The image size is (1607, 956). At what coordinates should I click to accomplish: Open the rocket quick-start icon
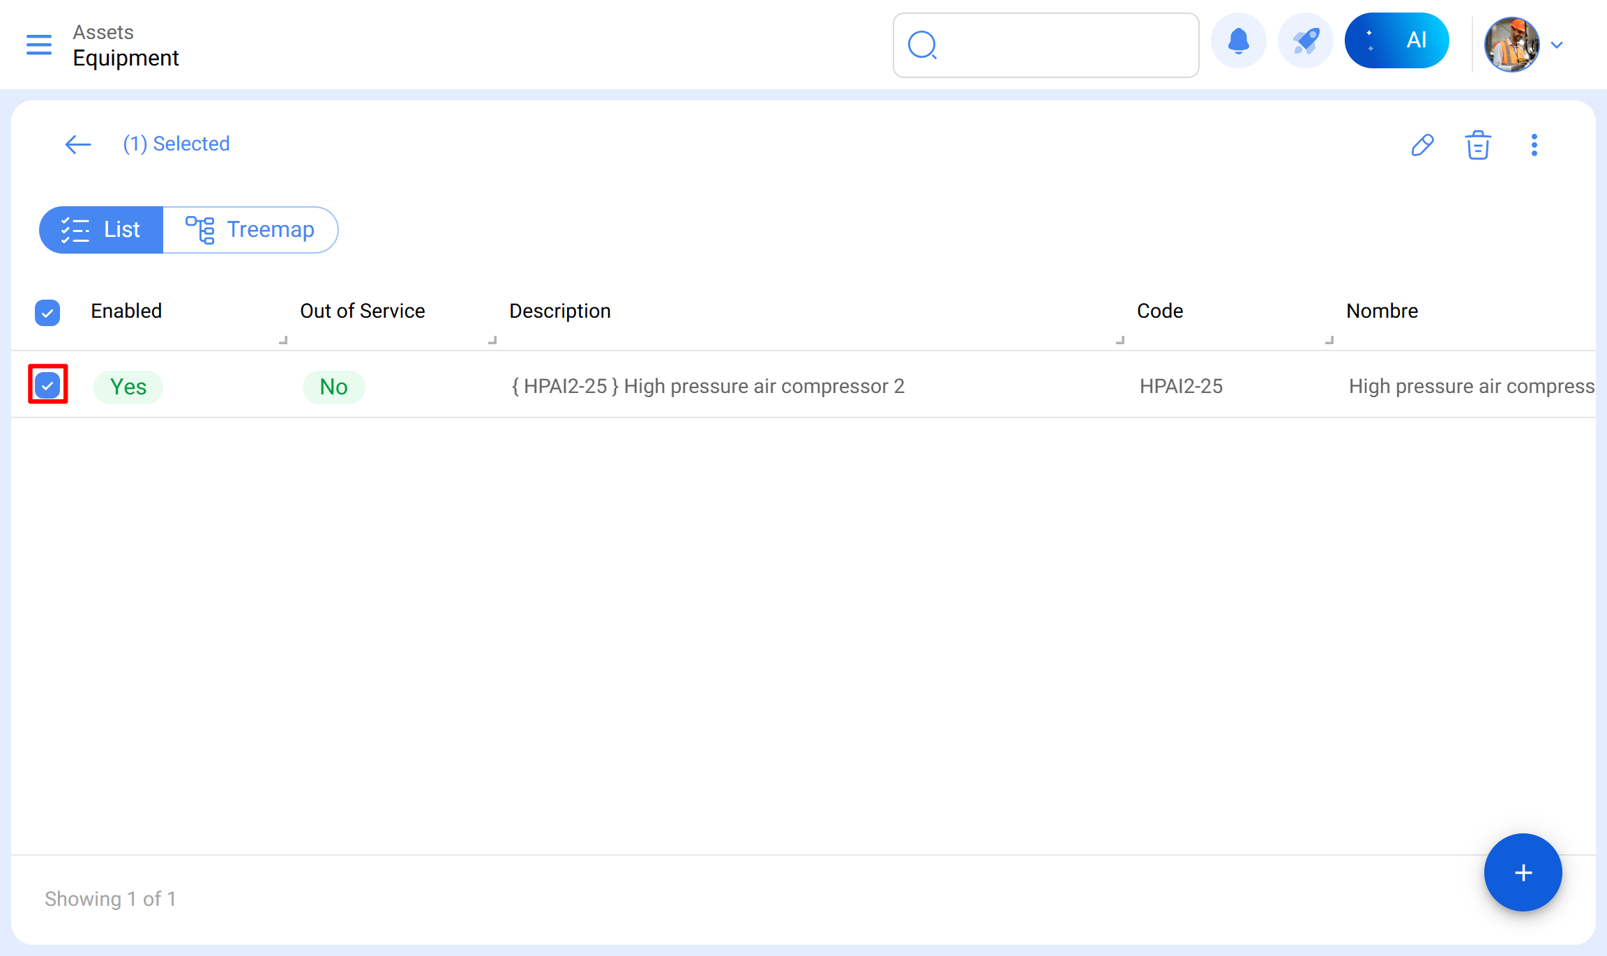pos(1305,41)
